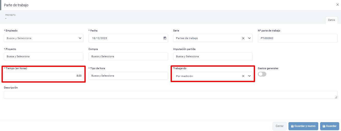The height and width of the screenshot is (131, 341).
Task: Expand the Empleado dropdown
Action: tap(80, 38)
